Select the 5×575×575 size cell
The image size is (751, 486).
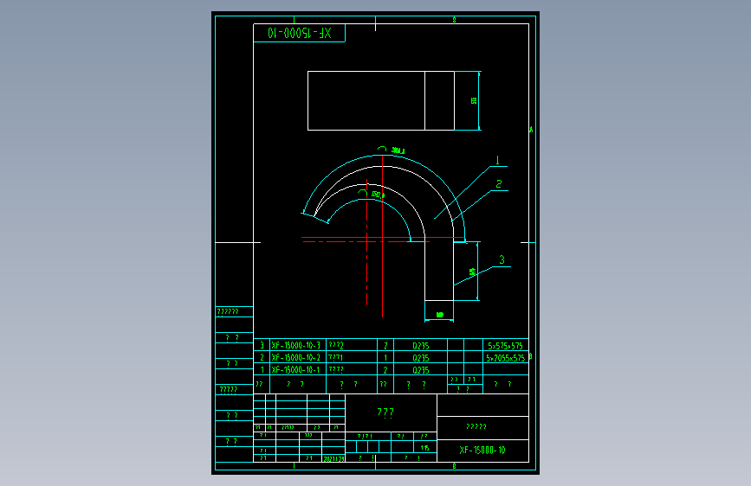coord(505,345)
